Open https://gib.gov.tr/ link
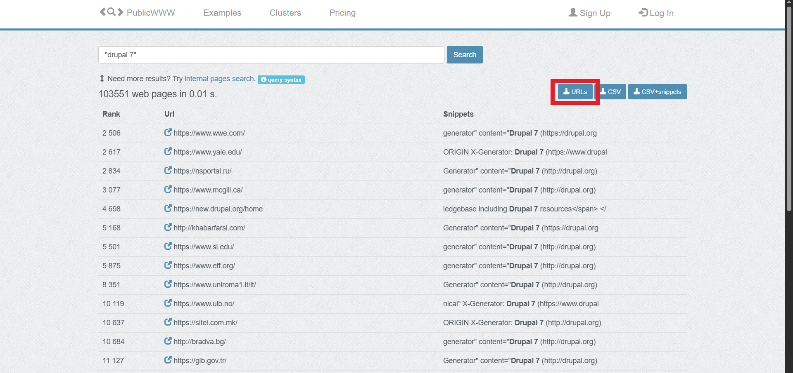 tap(200, 361)
